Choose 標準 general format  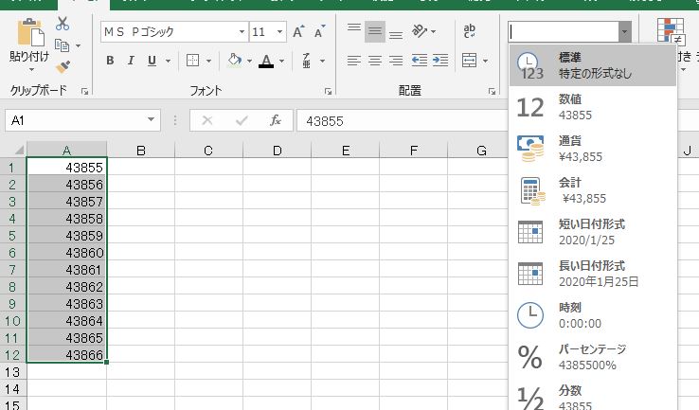pyautogui.click(x=593, y=65)
